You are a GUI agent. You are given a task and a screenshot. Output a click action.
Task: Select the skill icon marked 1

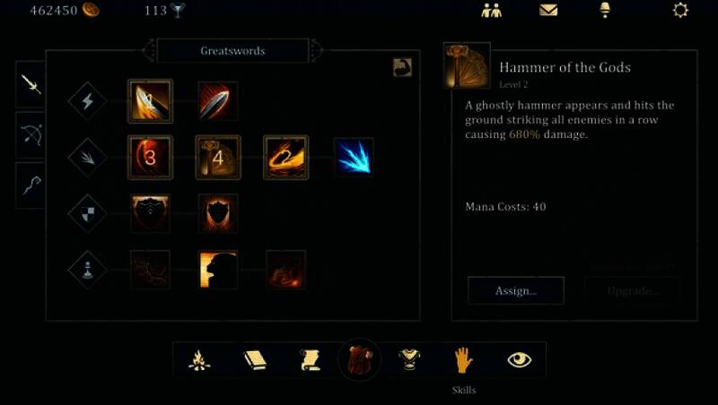(150, 101)
